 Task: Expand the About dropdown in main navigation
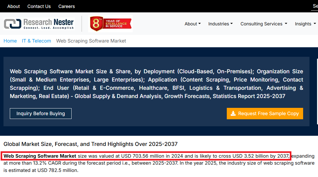193,24
